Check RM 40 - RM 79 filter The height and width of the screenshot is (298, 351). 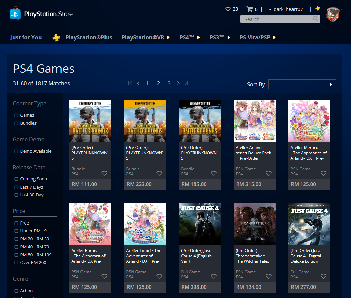(x=16, y=247)
